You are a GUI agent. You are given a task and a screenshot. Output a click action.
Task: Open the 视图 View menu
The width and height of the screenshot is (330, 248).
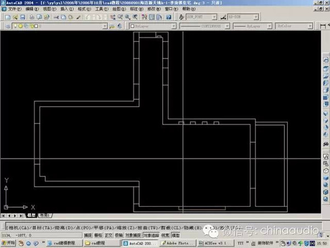tap(50, 9)
